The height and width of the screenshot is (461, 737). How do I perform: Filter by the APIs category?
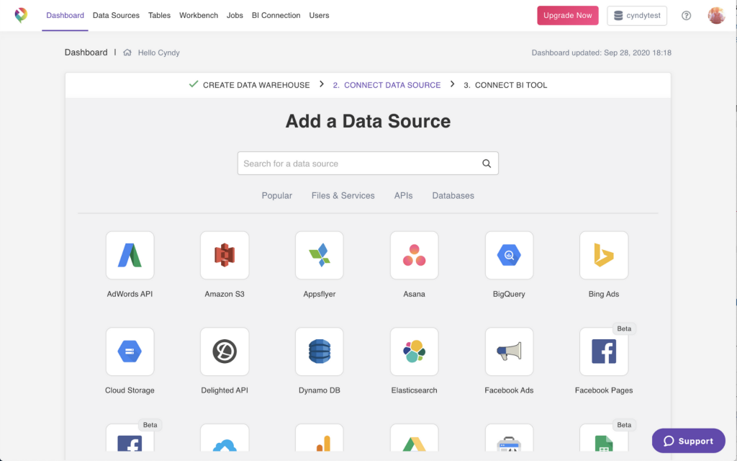(403, 196)
